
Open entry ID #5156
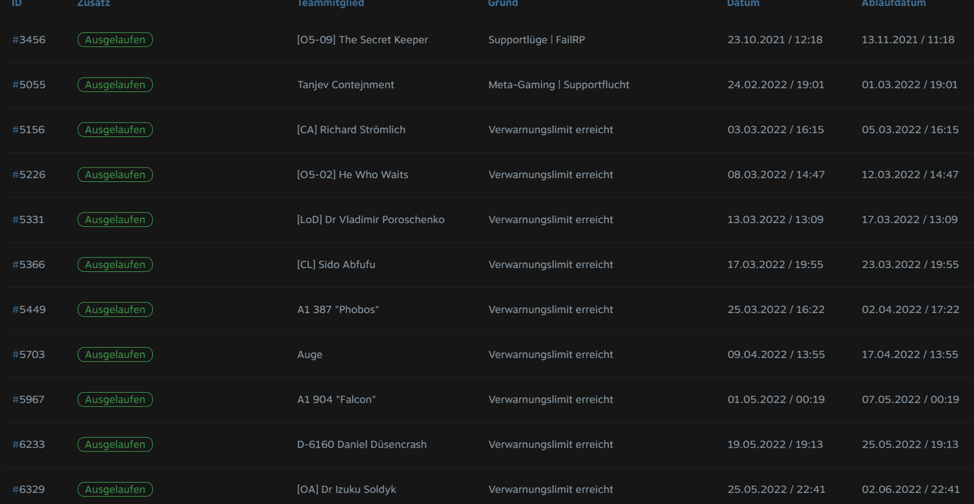[x=29, y=129]
